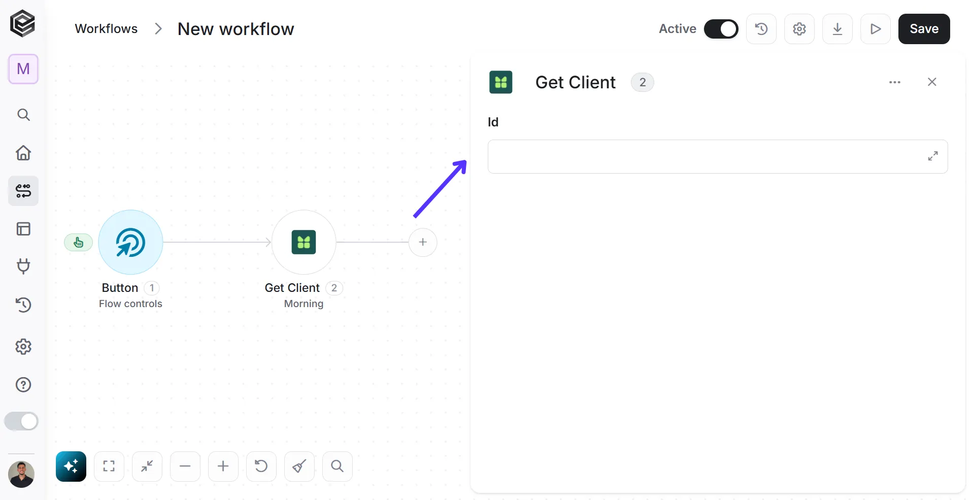The width and height of the screenshot is (972, 500).
Task: Click the canvas clean-up brush icon
Action: pyautogui.click(x=299, y=466)
